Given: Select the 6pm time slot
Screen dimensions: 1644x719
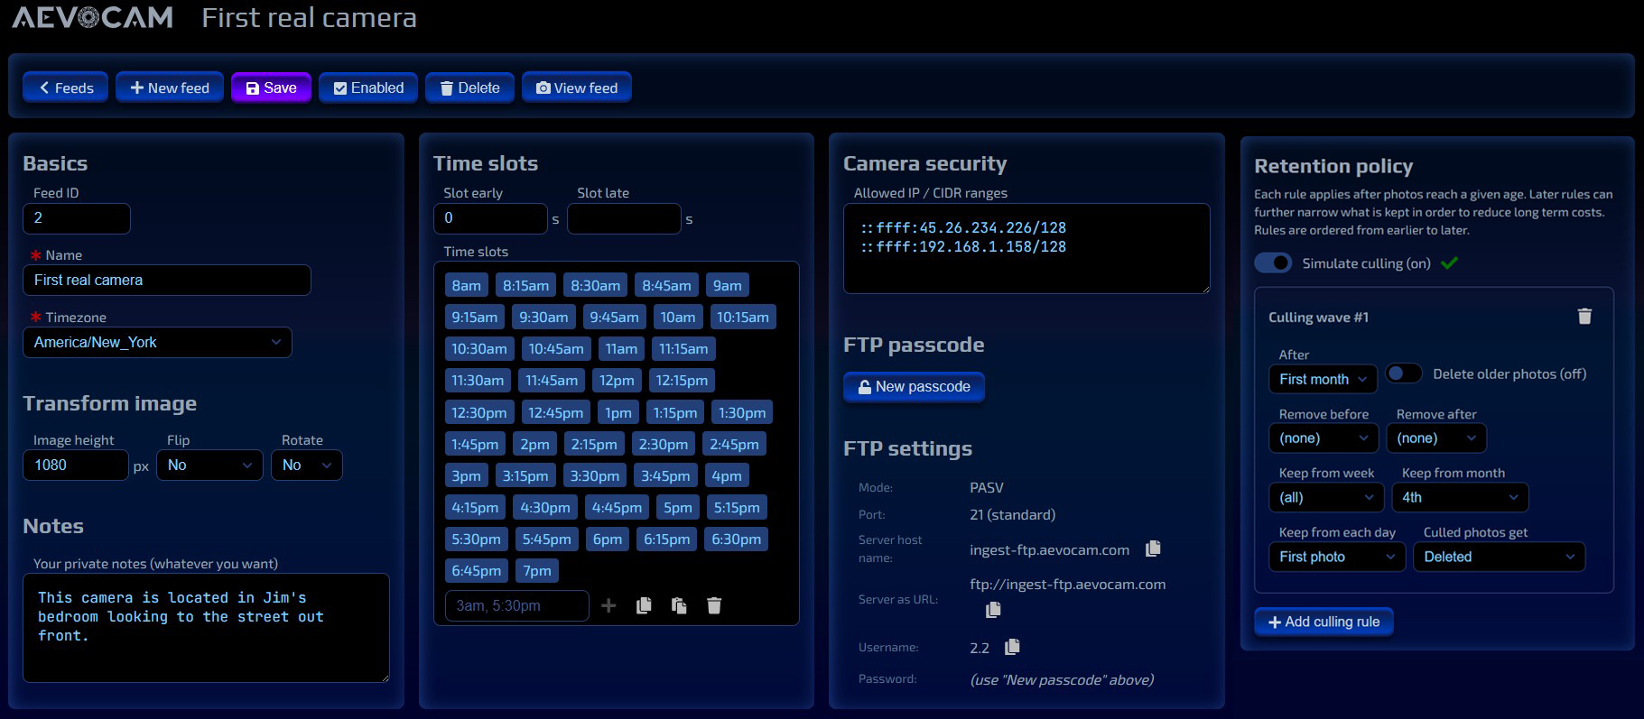Looking at the screenshot, I should (x=607, y=539).
